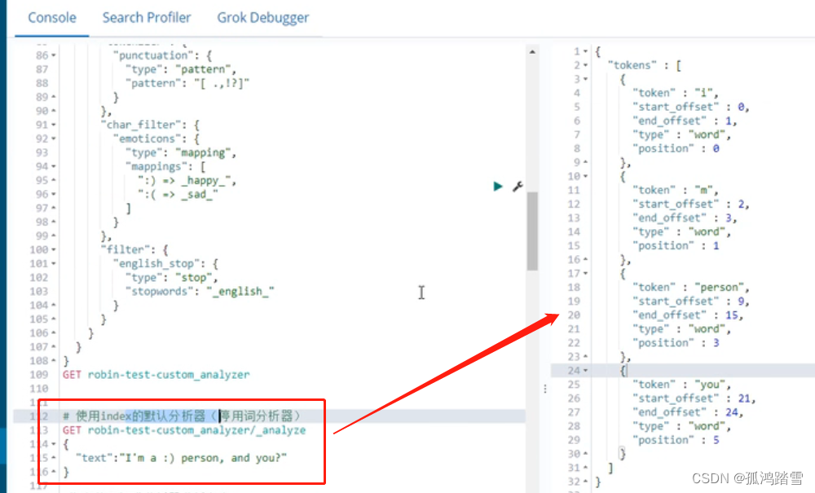815x493 pixels.
Task: Click the "type": "mapping" line
Action: pos(181,152)
